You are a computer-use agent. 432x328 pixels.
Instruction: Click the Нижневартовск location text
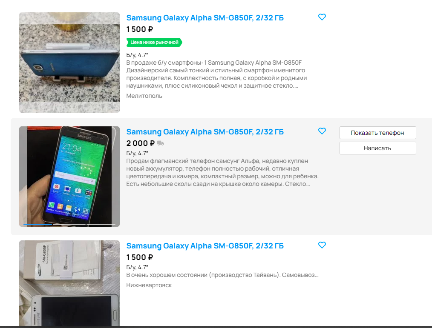pos(149,285)
